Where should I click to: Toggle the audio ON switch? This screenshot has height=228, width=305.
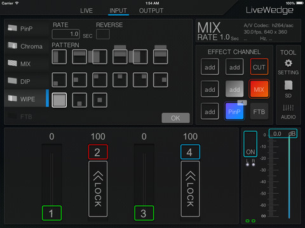pos(250,144)
